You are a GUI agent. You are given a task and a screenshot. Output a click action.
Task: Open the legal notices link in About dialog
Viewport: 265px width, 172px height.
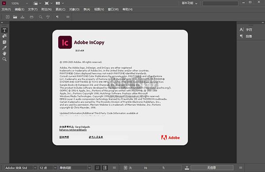tap(64, 137)
